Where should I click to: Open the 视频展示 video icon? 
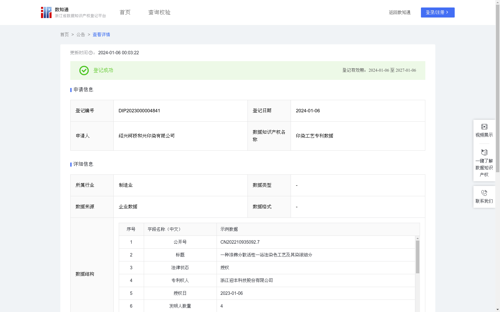pos(484,127)
